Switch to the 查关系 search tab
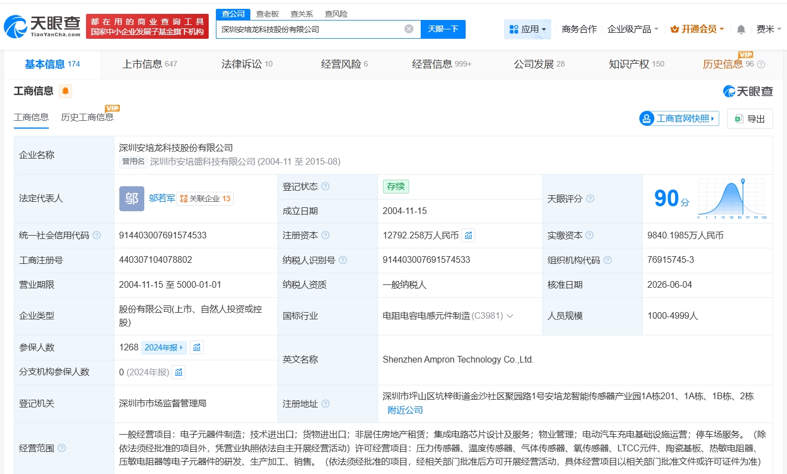This screenshot has height=474, width=787. (302, 14)
